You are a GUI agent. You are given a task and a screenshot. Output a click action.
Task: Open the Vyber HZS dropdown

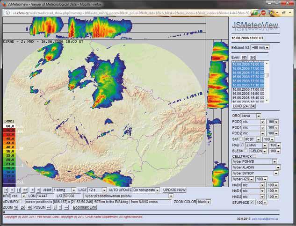click(x=243, y=179)
